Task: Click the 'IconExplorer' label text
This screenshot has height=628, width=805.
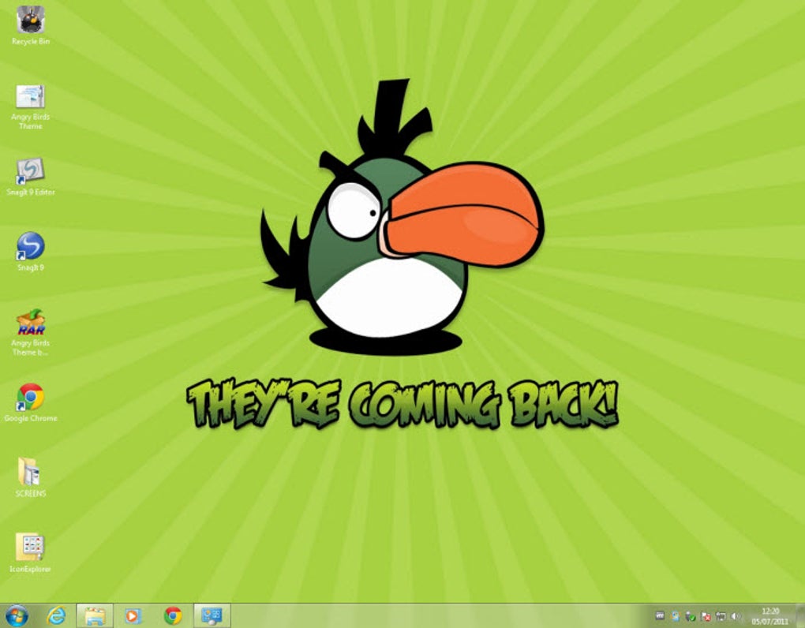Action: (30, 569)
